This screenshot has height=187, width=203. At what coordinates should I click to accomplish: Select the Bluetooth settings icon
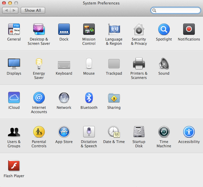[89, 98]
